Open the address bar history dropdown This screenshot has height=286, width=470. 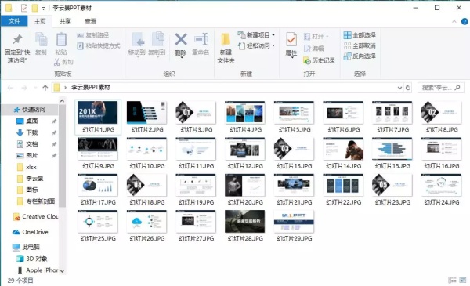(399, 88)
